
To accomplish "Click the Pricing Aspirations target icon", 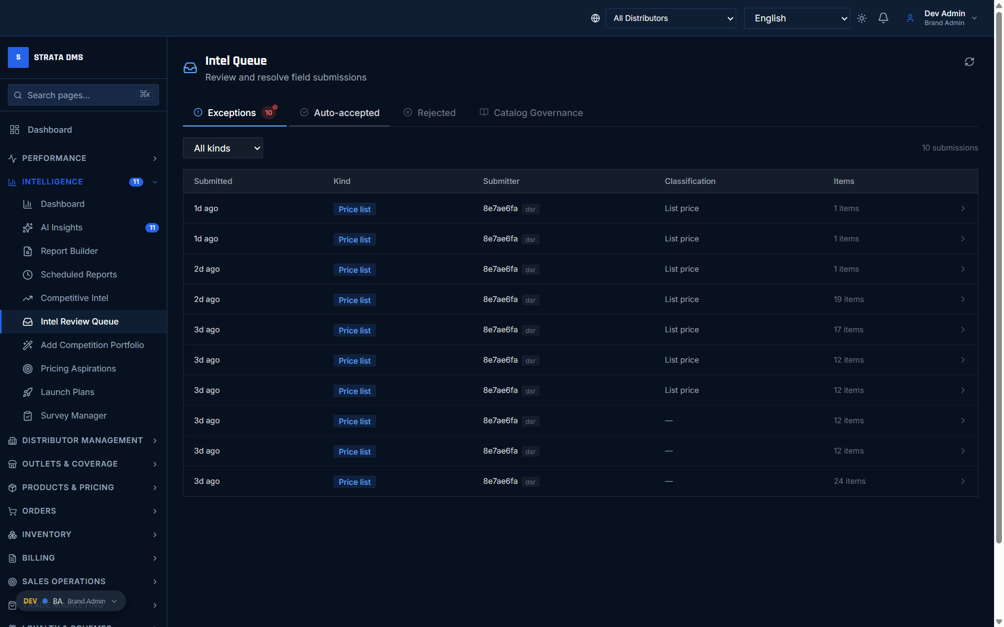I will (x=28, y=368).
